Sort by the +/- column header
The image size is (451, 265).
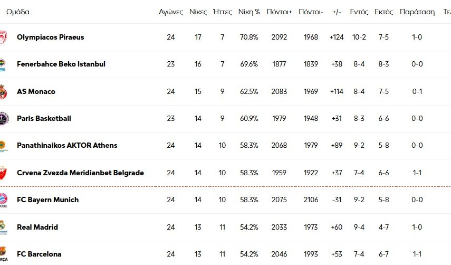tap(336, 12)
